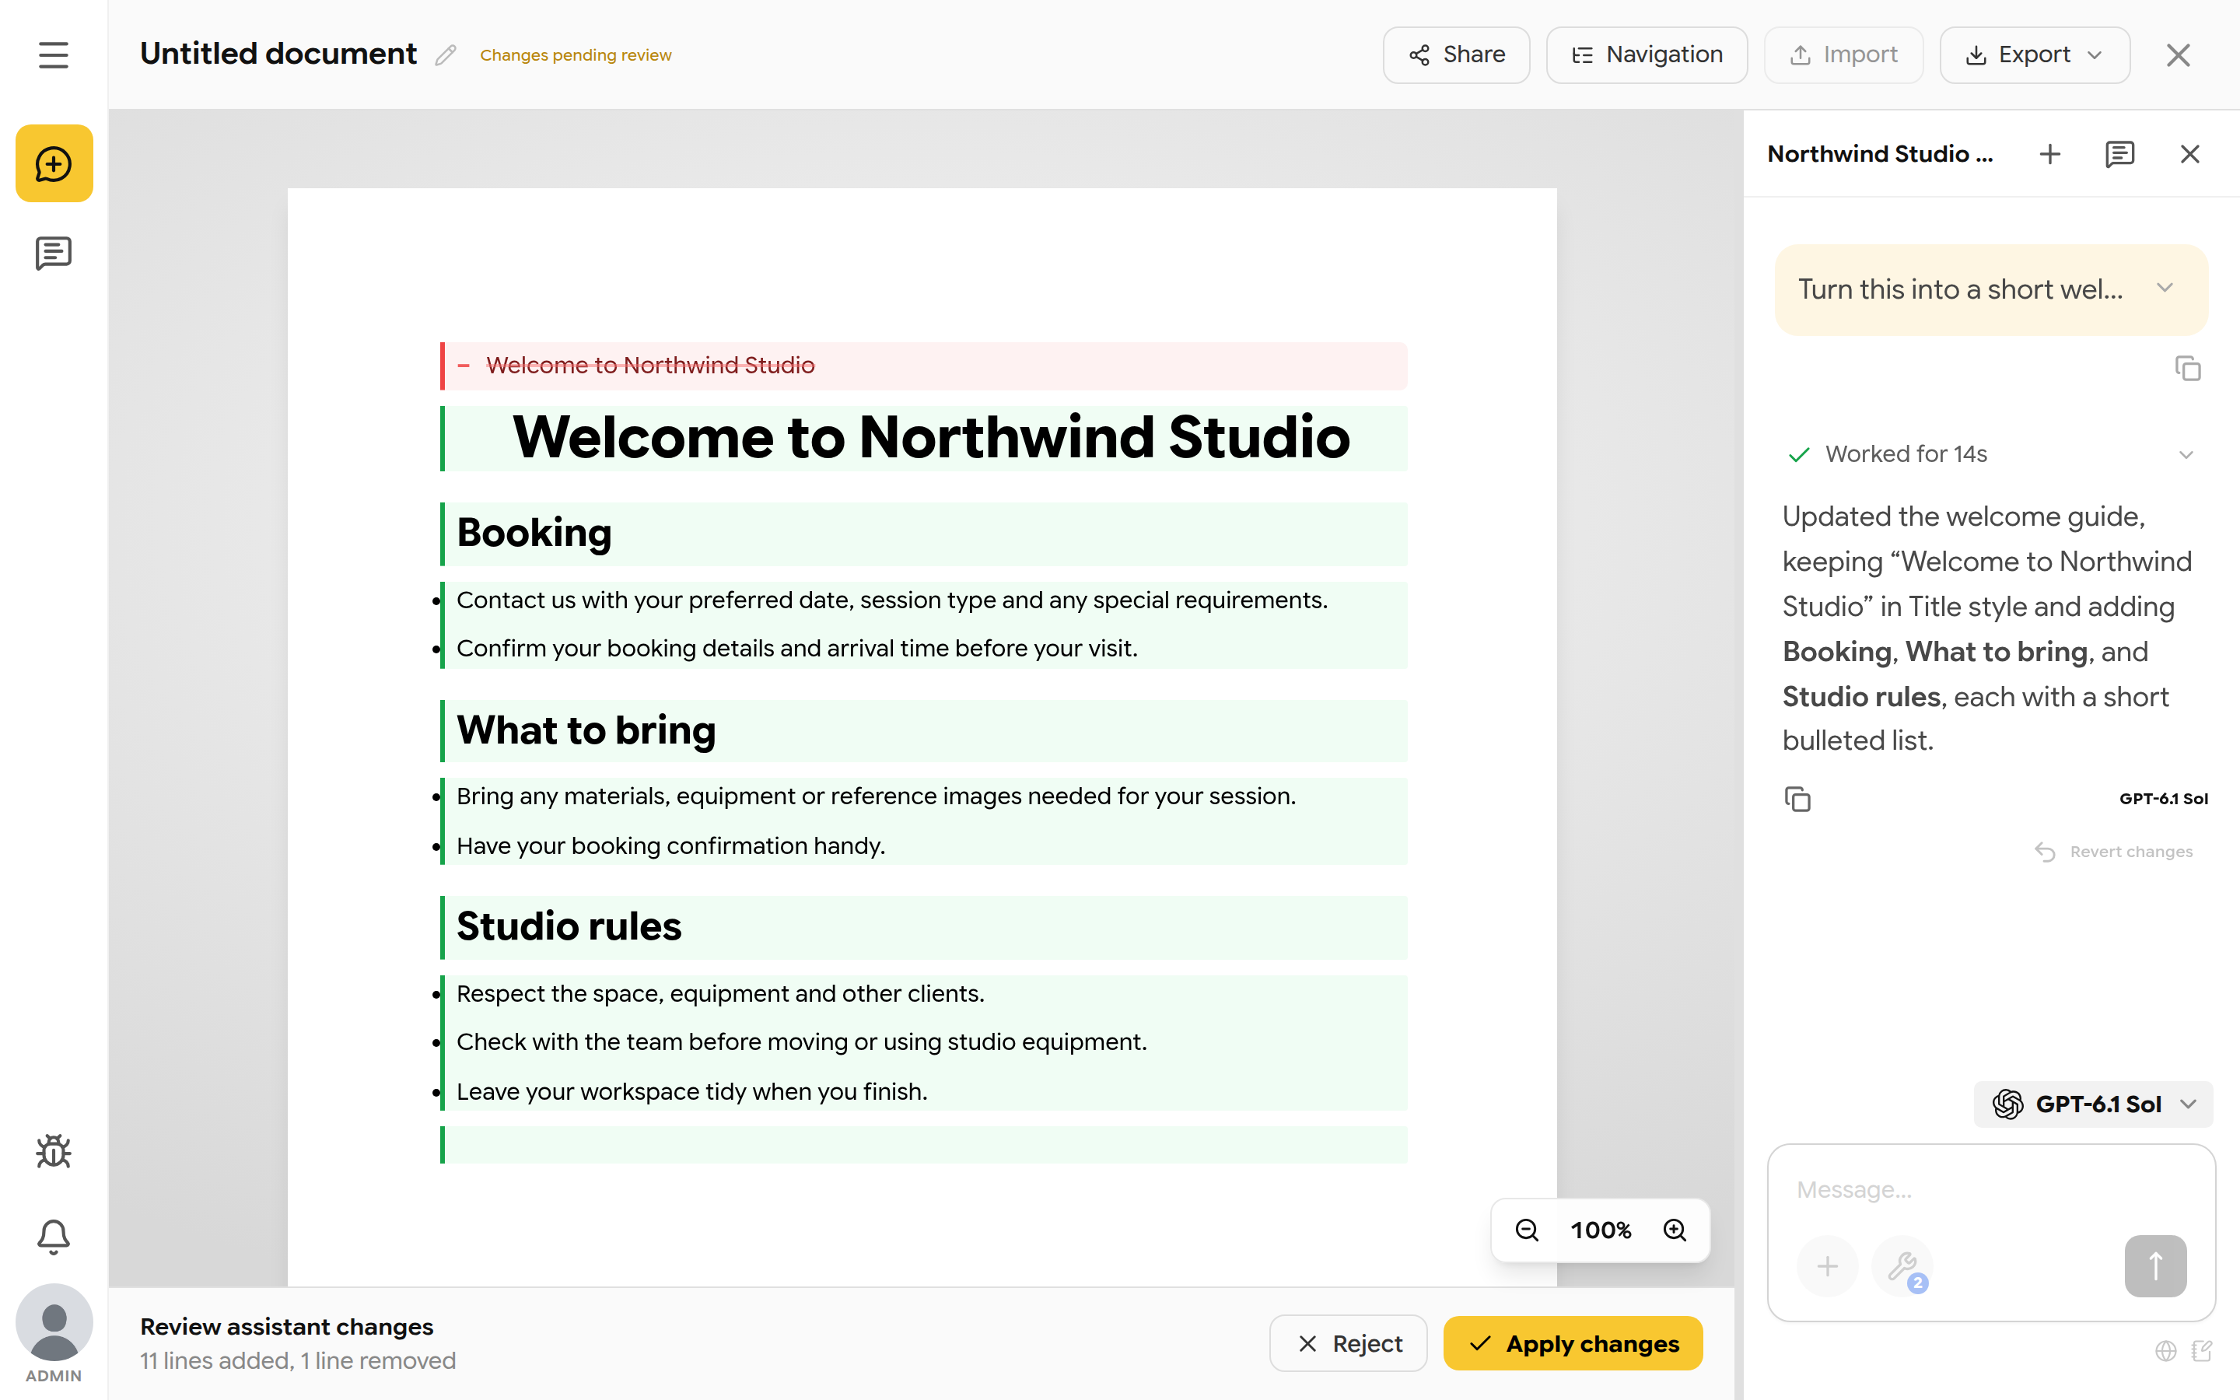Revert changes in assistant panel

2113,851
